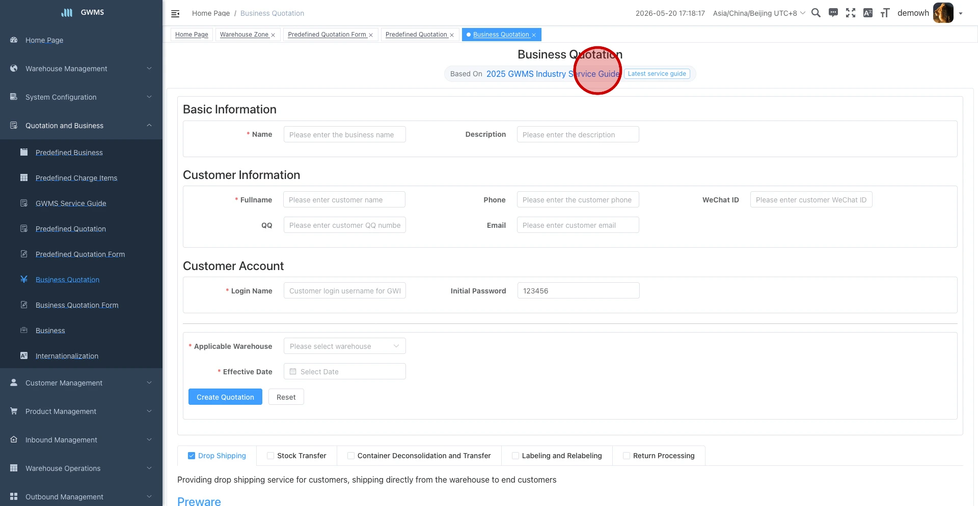Screen dimensions: 978x506
Task: Expand Warehouse Management menu chevron
Action: point(149,68)
